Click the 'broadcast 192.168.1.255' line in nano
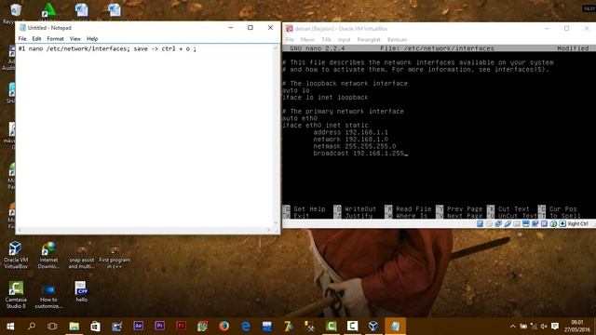This screenshot has height=335, width=596. click(359, 153)
